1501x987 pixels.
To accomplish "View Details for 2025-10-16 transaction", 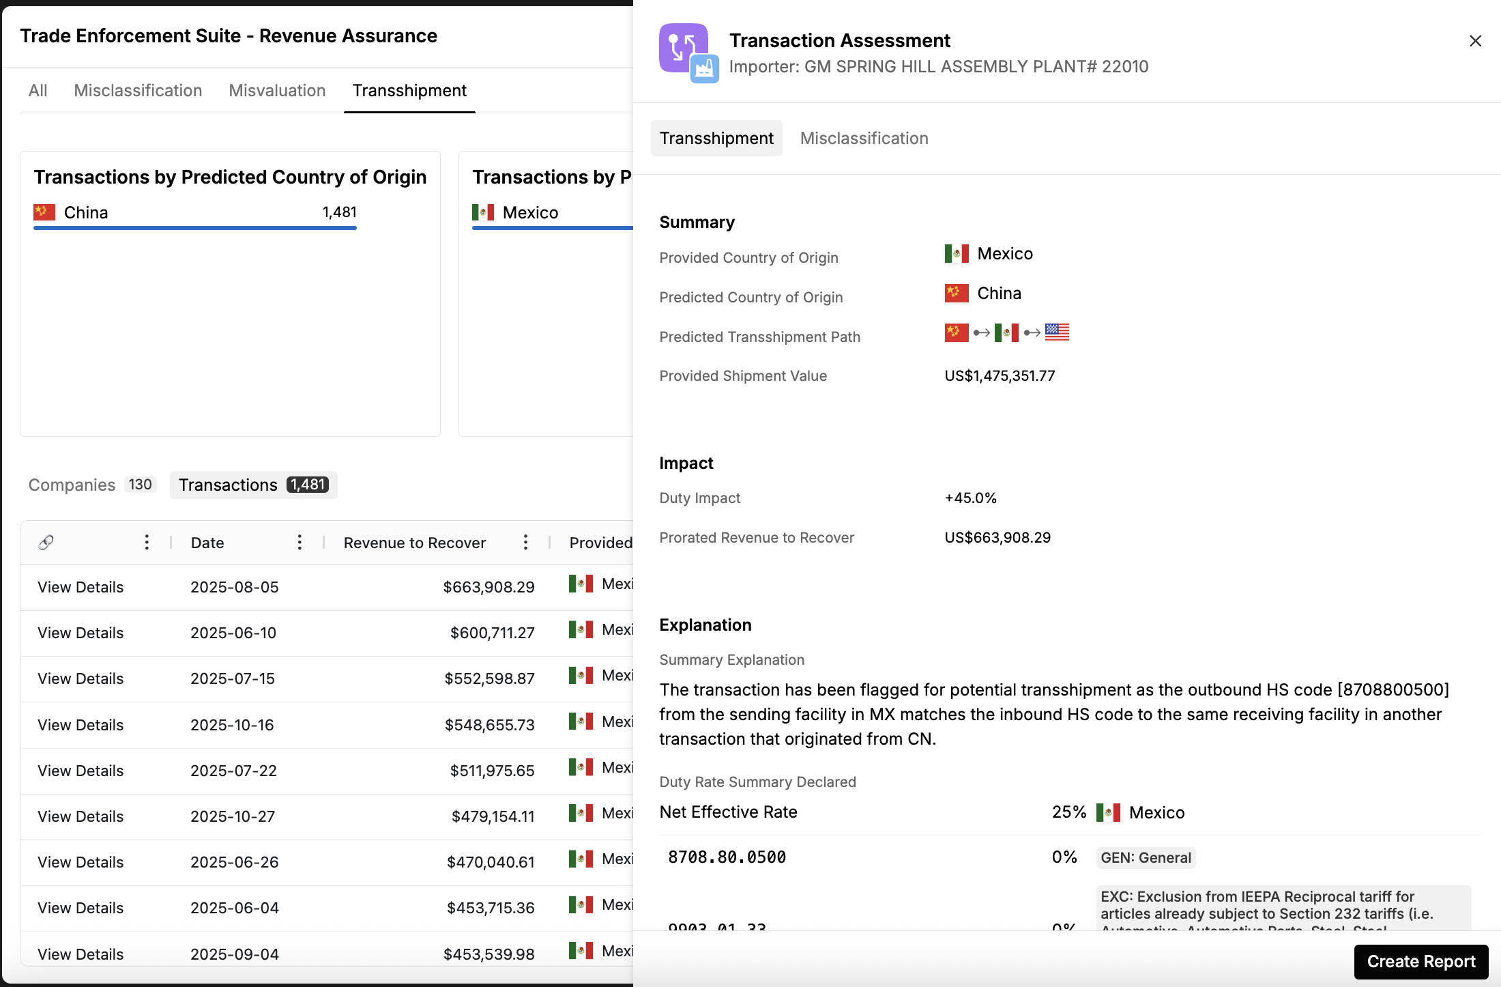I will click(x=81, y=725).
